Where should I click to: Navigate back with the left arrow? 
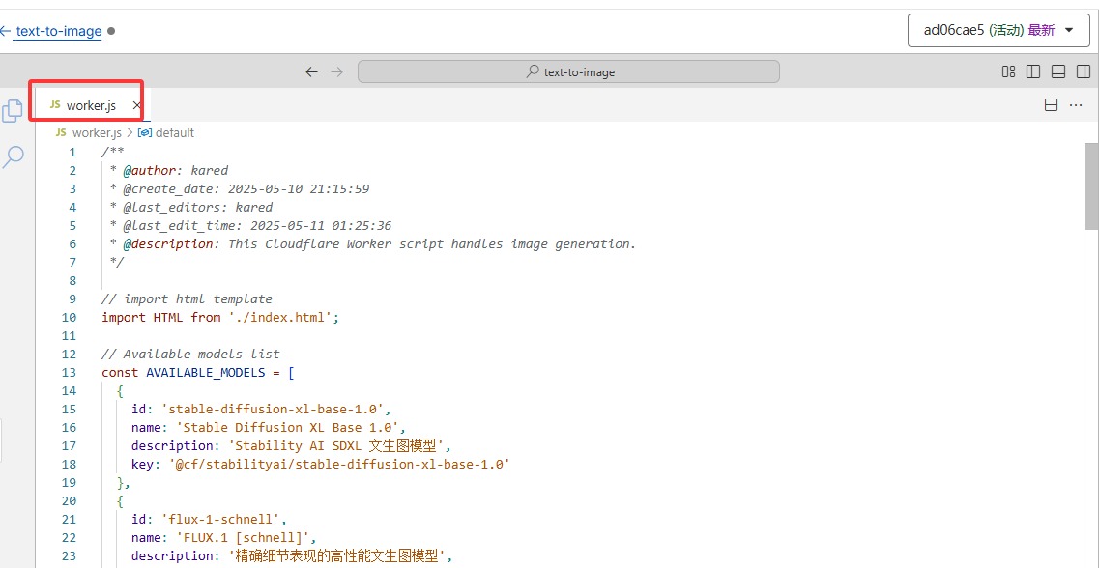311,71
